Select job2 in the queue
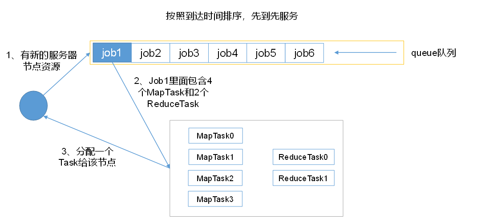 [150, 53]
